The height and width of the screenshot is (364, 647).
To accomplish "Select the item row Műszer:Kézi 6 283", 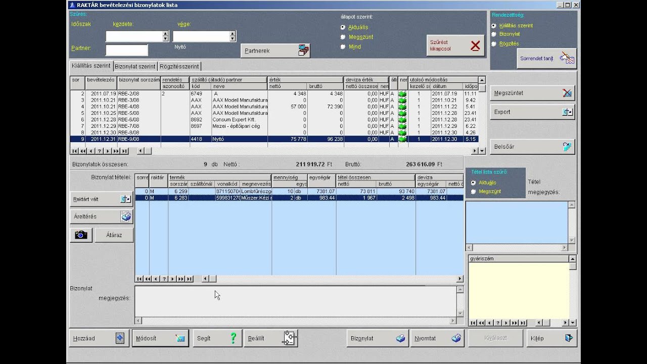I will coord(299,198).
